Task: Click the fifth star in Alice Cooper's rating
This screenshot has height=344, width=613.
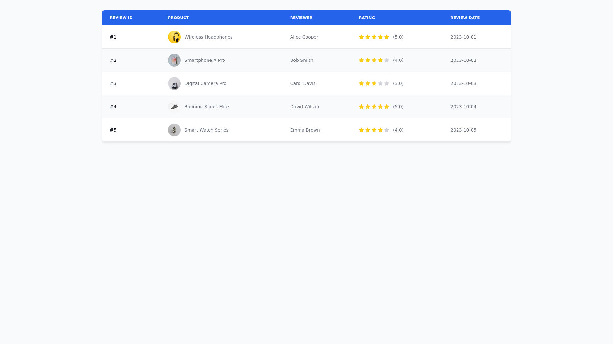Action: click(387, 37)
